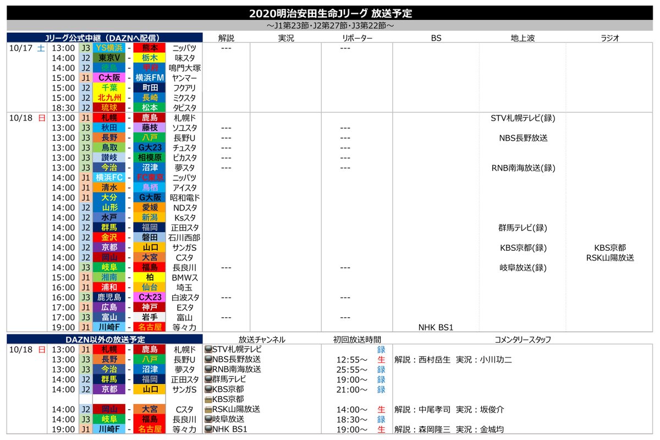
Task: Select the 北九州 team cell
Action: (x=109, y=97)
